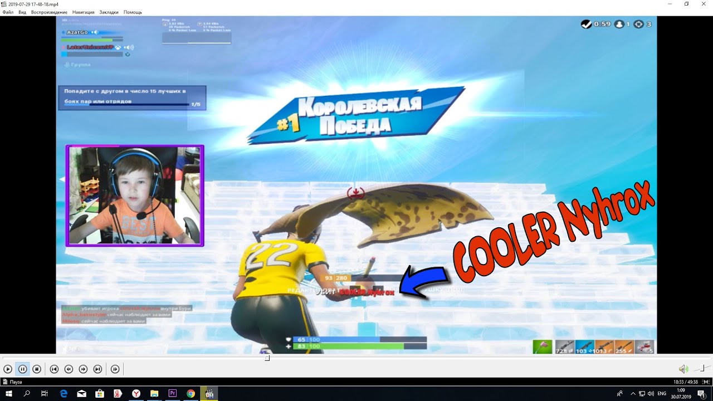Open the Помощь menu
Screen dimensions: 713x401
pos(133,12)
